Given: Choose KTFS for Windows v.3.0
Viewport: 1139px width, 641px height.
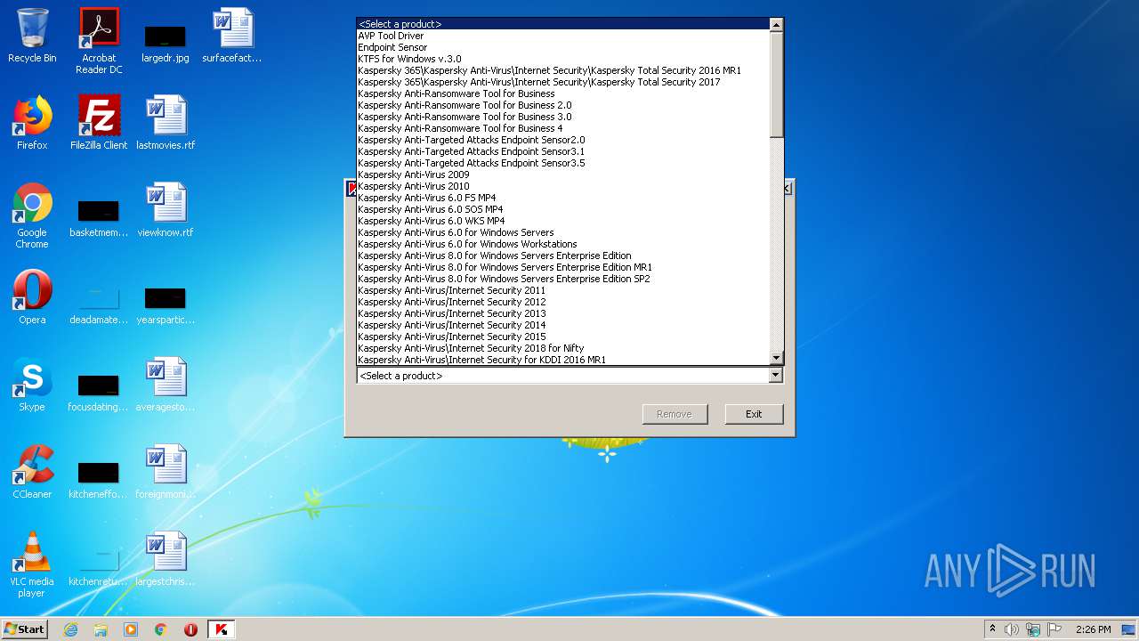Looking at the screenshot, I should pyautogui.click(x=562, y=59).
